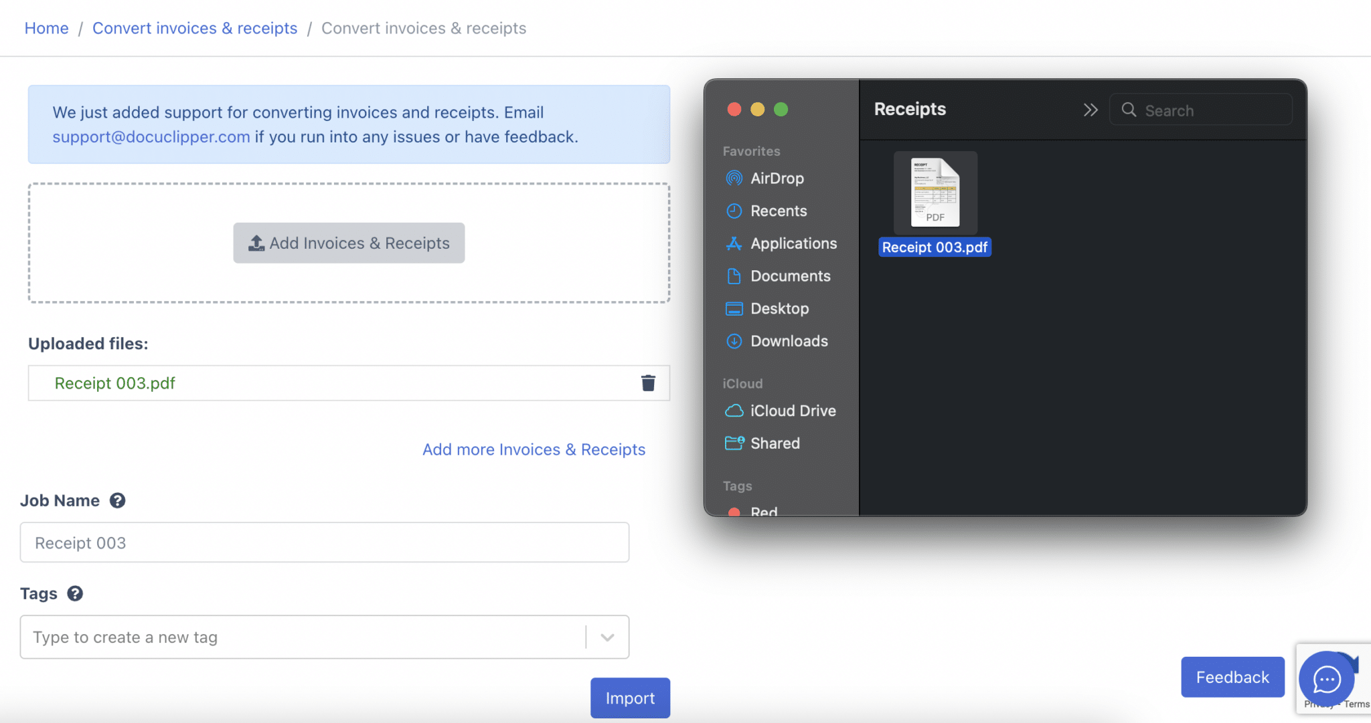Expand the Tags dropdown arrow
Screen dimensions: 1371x723
[607, 637]
